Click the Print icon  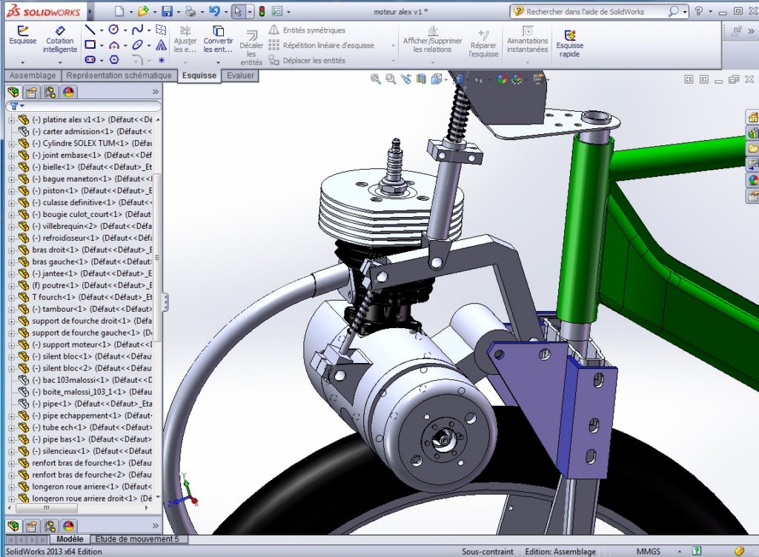(190, 11)
